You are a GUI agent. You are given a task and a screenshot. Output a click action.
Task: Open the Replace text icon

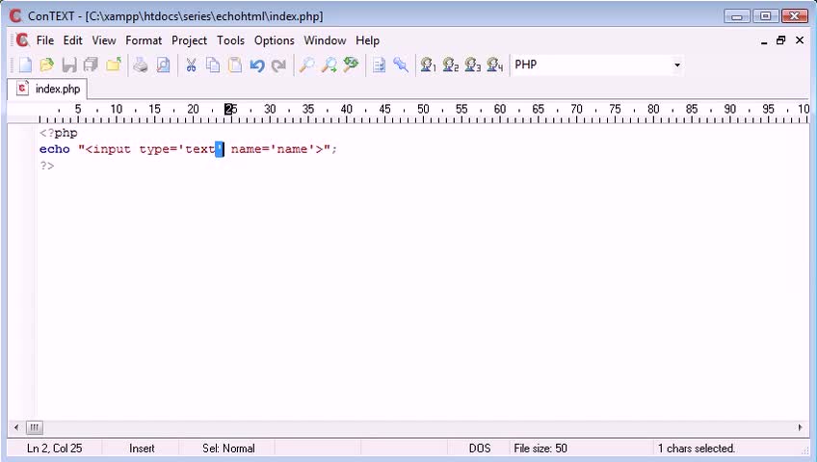(352, 65)
